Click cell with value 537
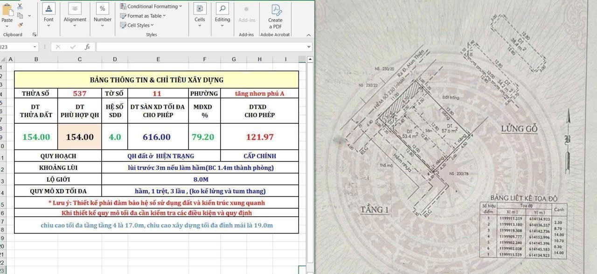The width and height of the screenshot is (597, 274). coord(80,93)
